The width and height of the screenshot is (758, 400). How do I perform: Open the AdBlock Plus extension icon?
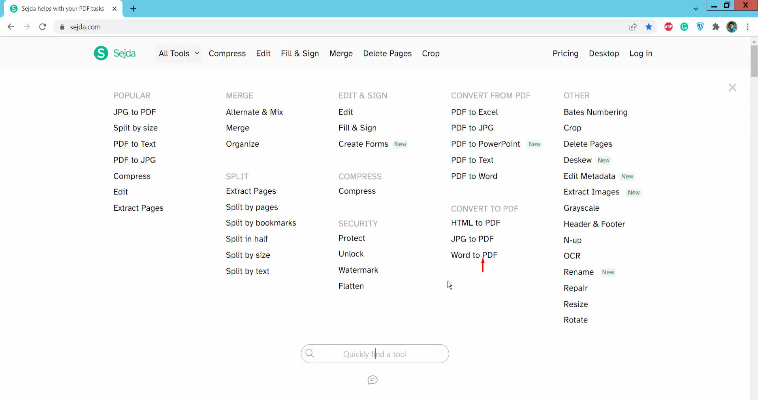click(668, 27)
